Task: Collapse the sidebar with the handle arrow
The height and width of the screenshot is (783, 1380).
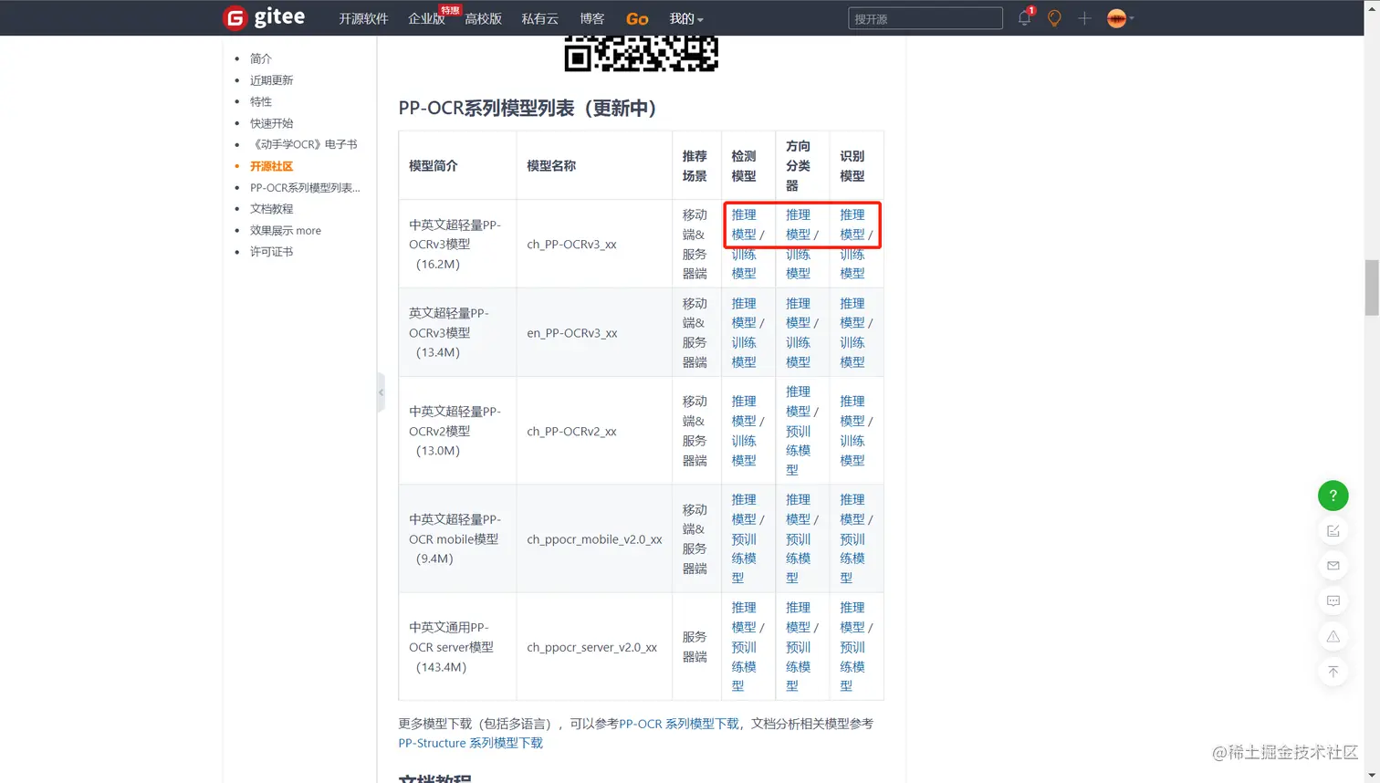Action: pos(381,393)
